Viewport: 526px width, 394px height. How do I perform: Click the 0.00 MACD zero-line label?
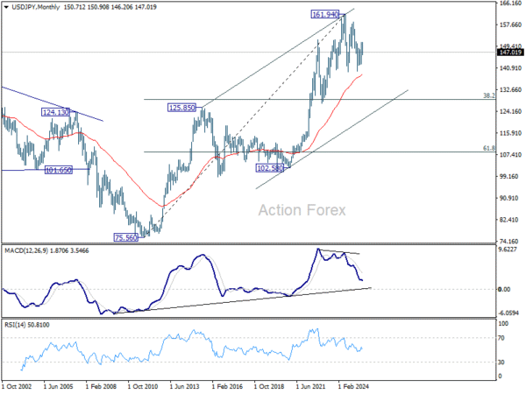click(x=504, y=289)
